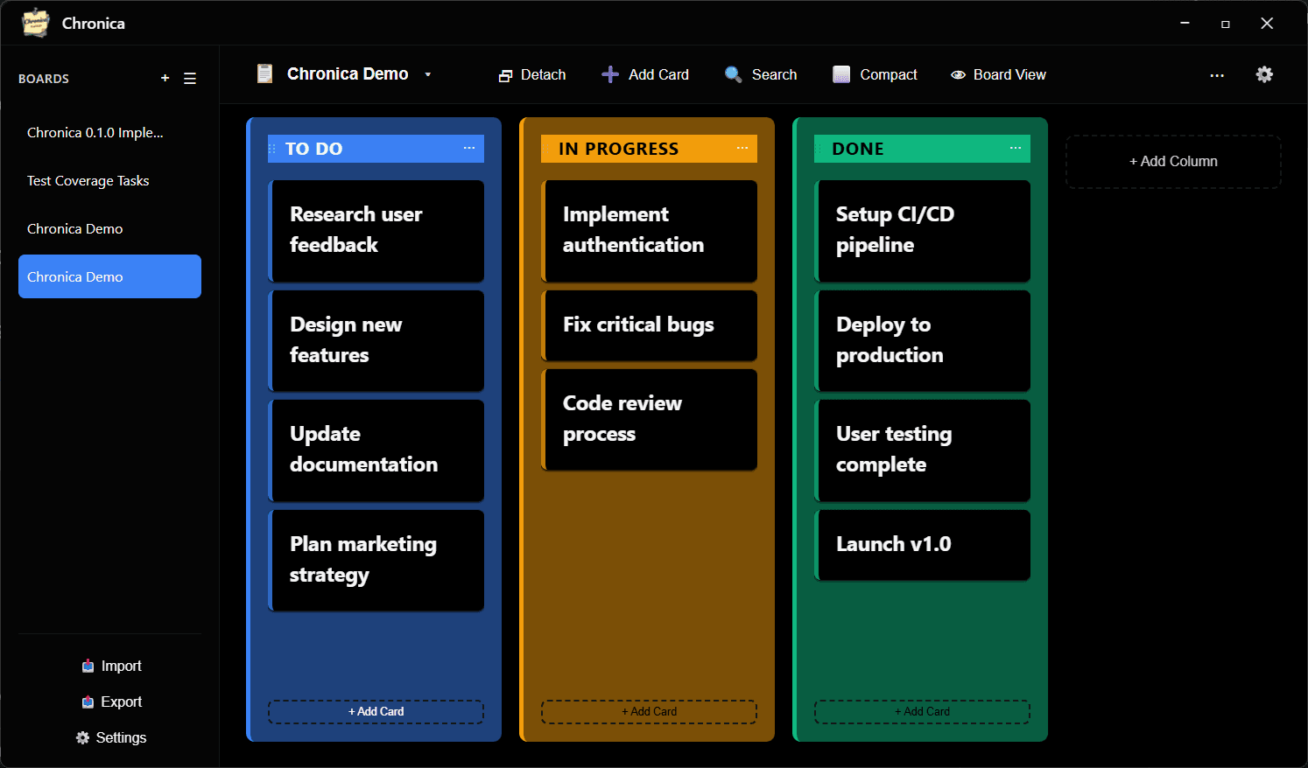Image resolution: width=1308 pixels, height=768 pixels.
Task: Select the Test Coverage Tasks board
Action: click(88, 181)
